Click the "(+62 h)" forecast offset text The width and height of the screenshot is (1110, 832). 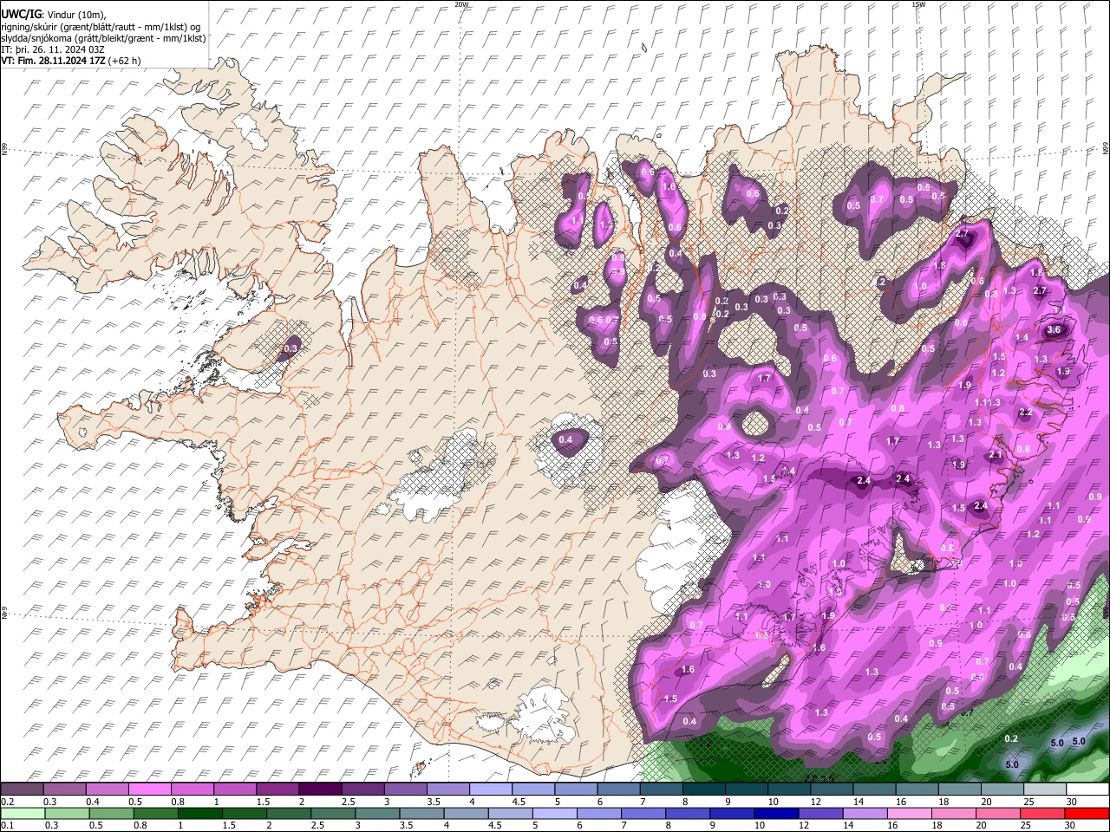[x=125, y=61]
